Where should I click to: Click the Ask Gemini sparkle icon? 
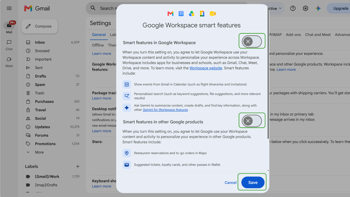coord(126,108)
